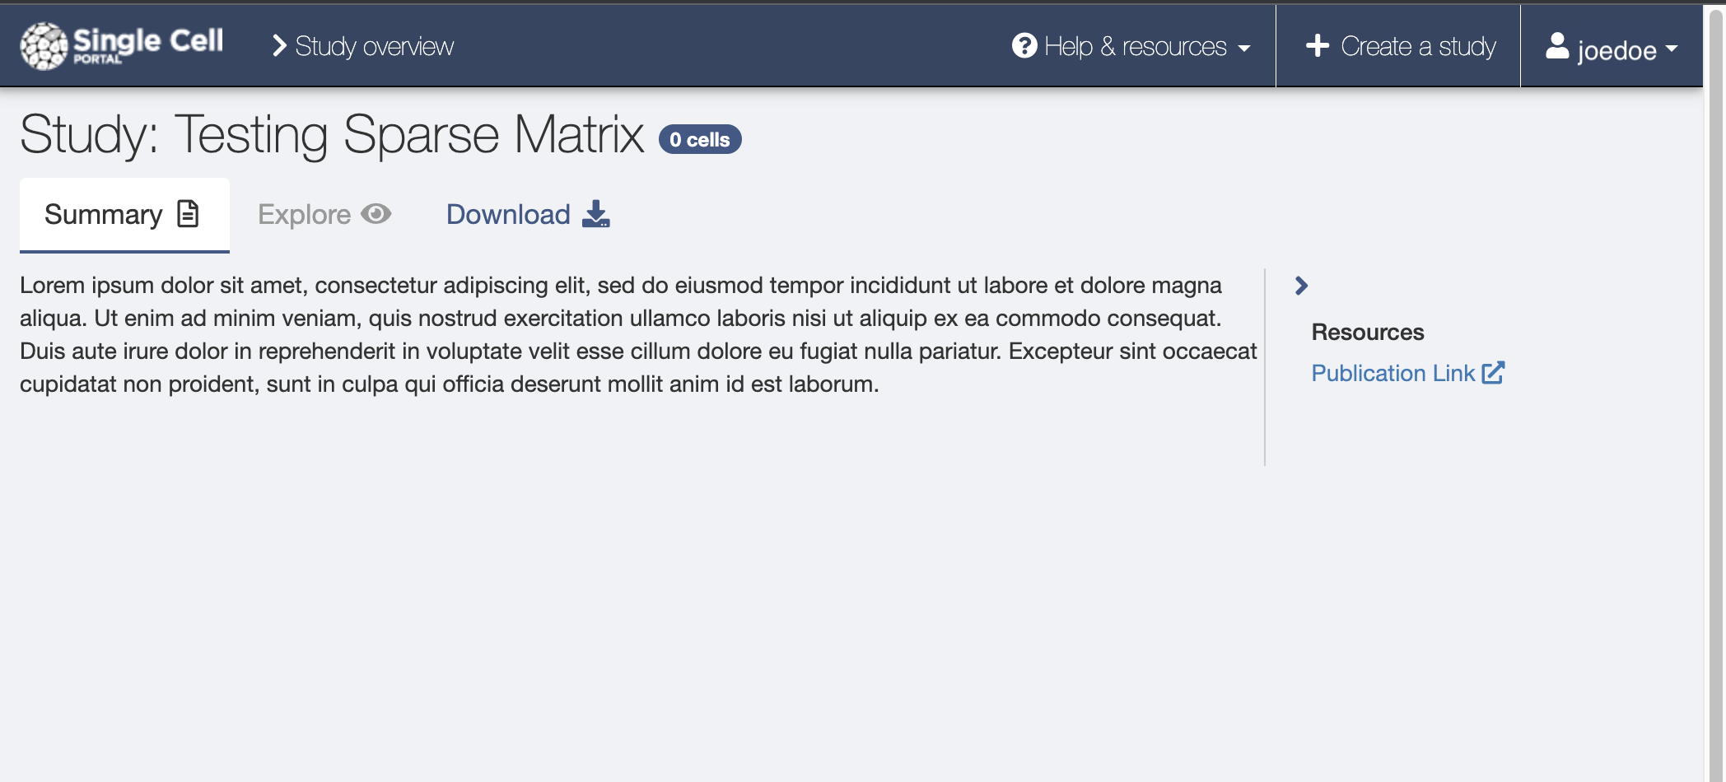Click the chevron before Study overview
Screen dimensions: 1726x782
[x=280, y=46]
